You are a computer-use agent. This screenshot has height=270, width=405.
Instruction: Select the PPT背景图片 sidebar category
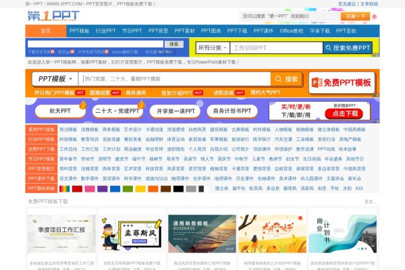[42, 169]
